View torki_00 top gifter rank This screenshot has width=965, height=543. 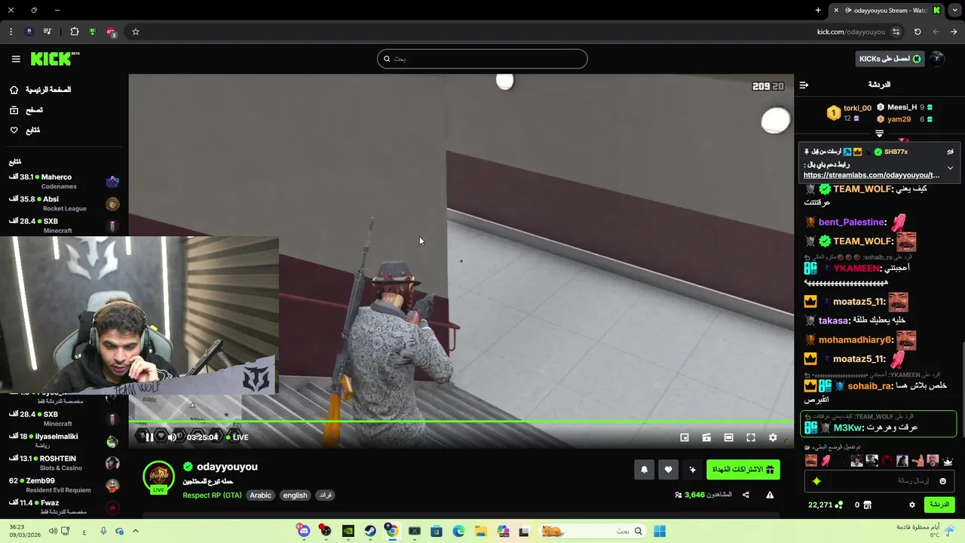coord(850,113)
